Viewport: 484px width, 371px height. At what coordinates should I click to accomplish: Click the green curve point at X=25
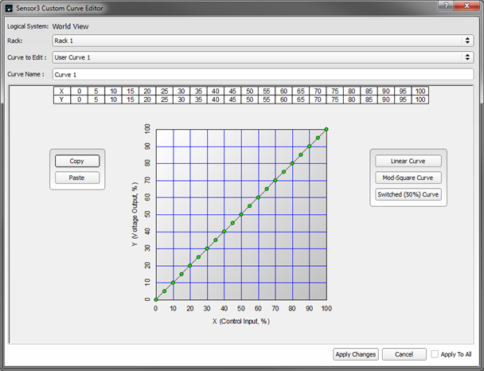coord(198,257)
